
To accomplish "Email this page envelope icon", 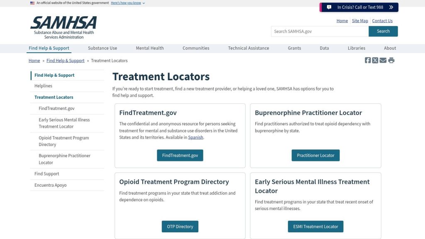I will tap(383, 60).
